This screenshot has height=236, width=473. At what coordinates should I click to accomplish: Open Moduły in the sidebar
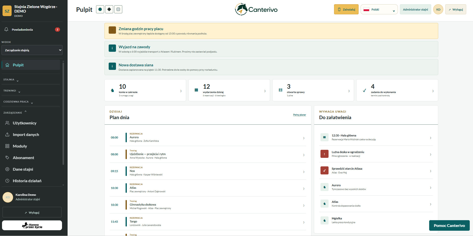tap(31, 146)
